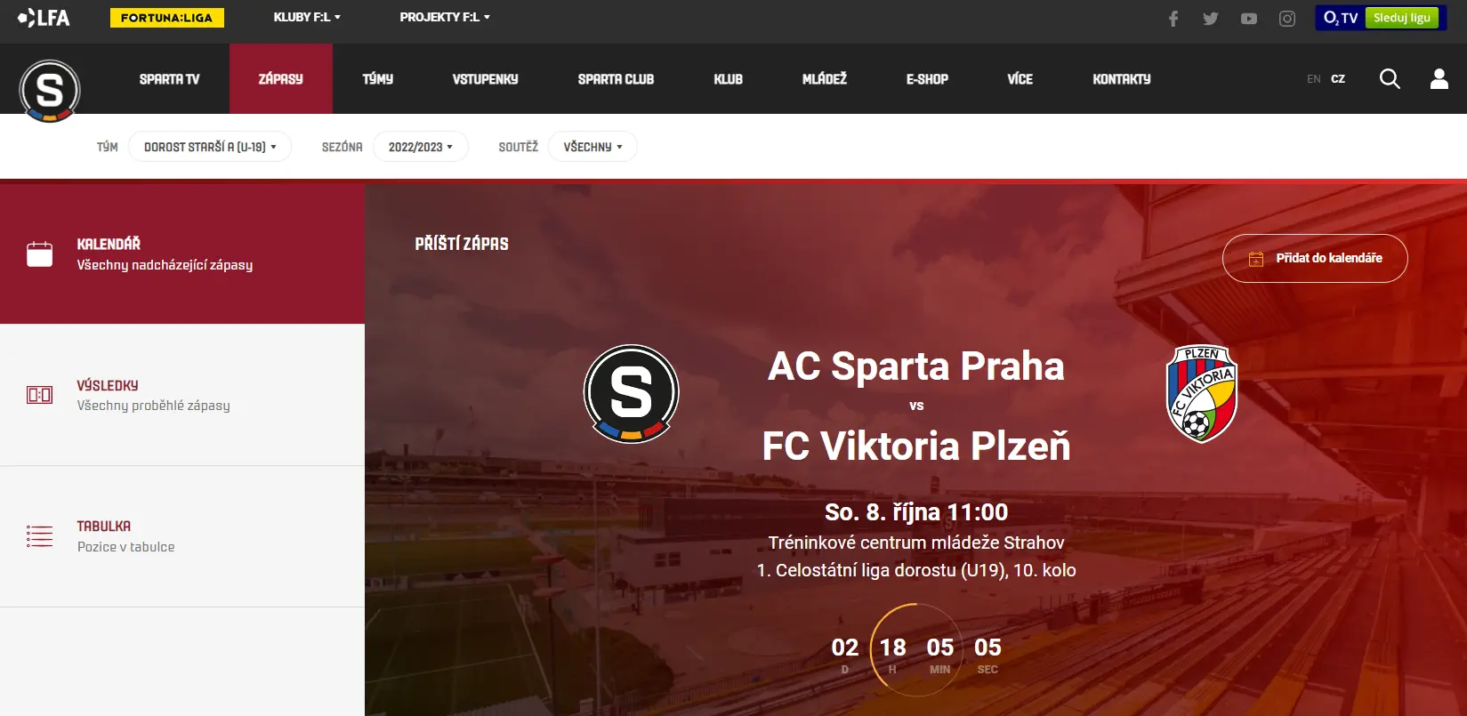Image resolution: width=1467 pixels, height=716 pixels.
Task: Click the Sleduj ligu button
Action: point(1402,18)
